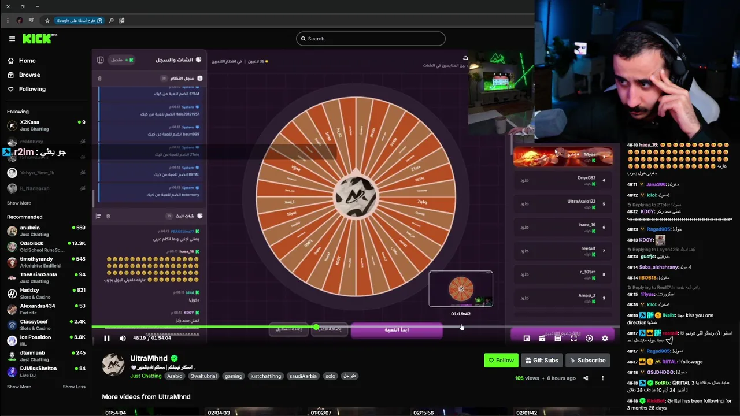Select 'More videos from UltraMhnd' heading

tap(146, 397)
